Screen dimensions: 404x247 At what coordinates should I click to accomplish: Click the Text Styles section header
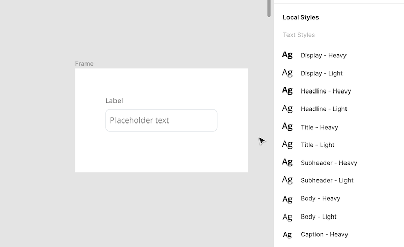tap(299, 35)
